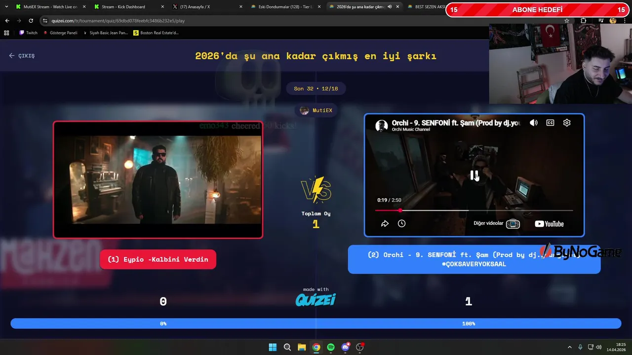This screenshot has width=632, height=355.
Task: Go back in browser history
Action: click(x=7, y=21)
